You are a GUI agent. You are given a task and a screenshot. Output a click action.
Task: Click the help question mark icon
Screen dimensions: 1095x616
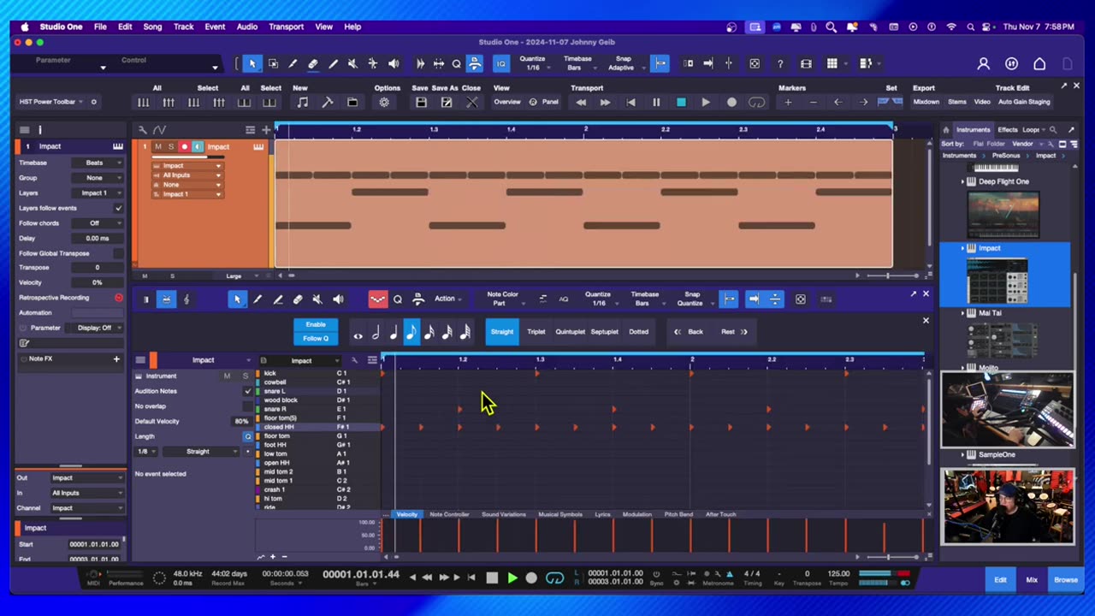(x=780, y=63)
